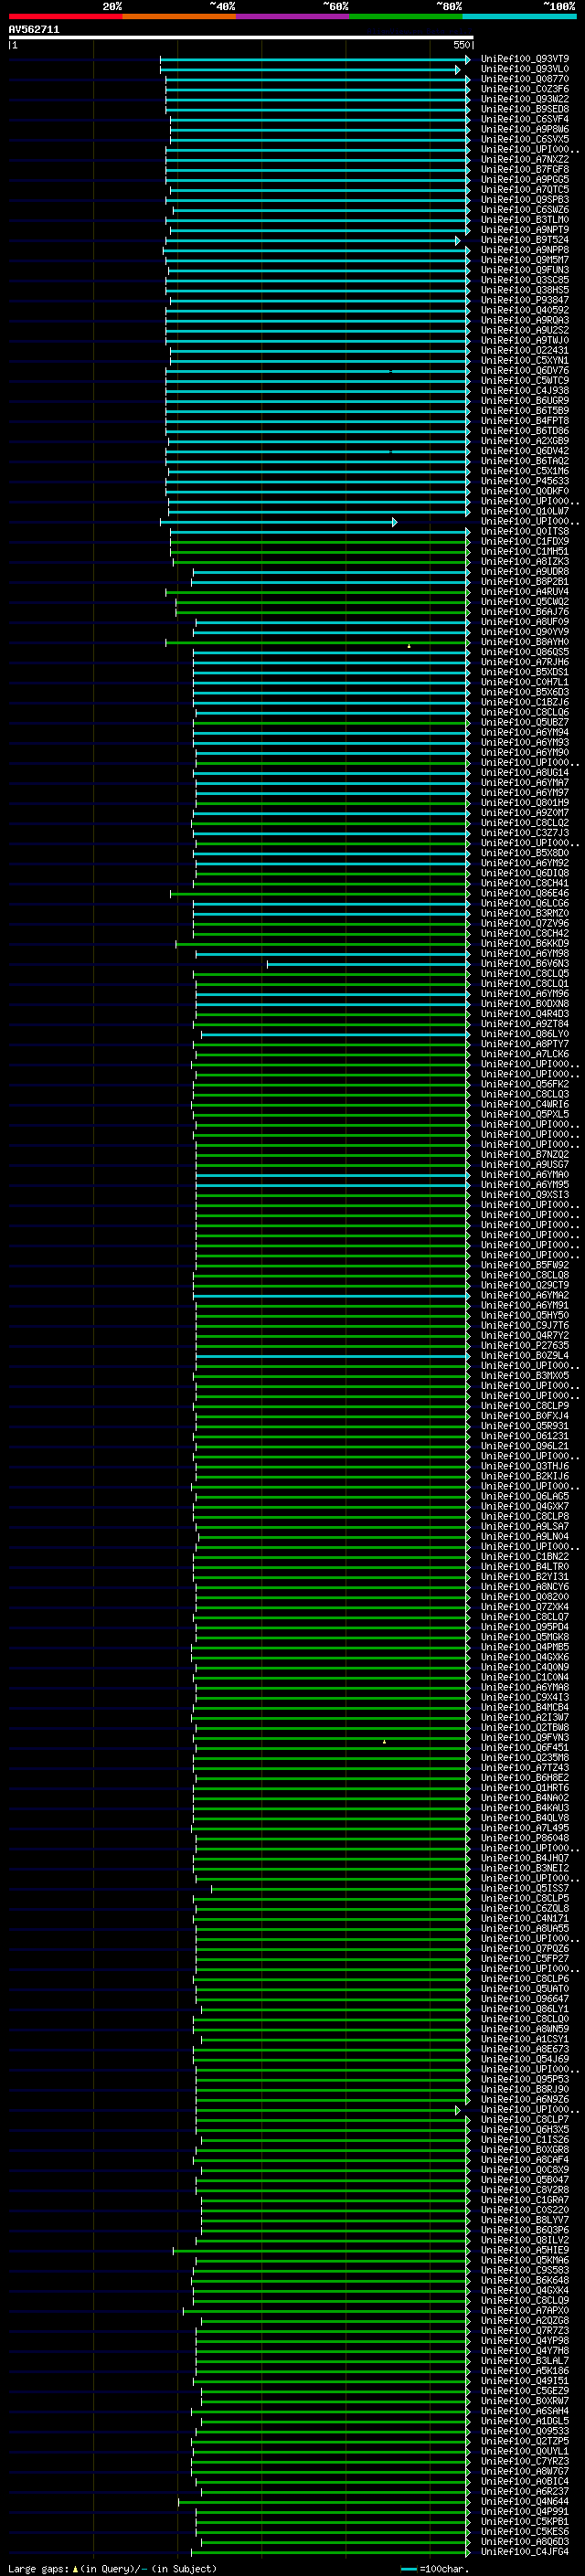Viewport: 585px width, 2576px height.
Task: Click the green ~80% identity legend segment
Action: coord(406,16)
